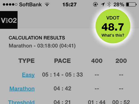Tap the 200 column header
Image resolution: width=139 pixels, height=104 pixels.
click(121, 61)
